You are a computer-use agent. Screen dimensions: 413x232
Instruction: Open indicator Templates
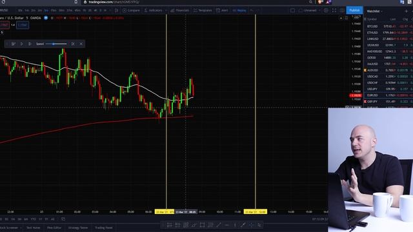(x=203, y=10)
